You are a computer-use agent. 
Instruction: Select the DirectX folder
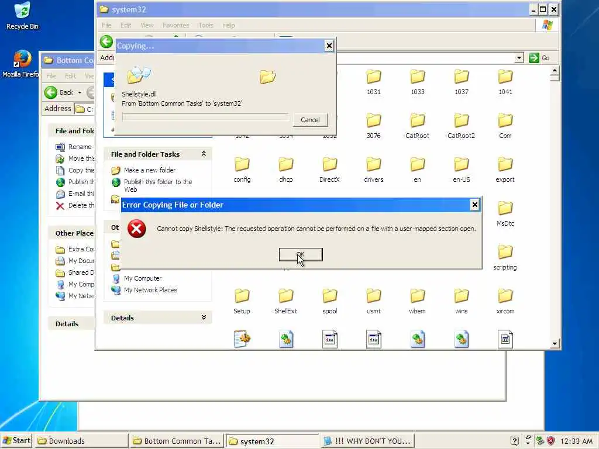(x=330, y=170)
